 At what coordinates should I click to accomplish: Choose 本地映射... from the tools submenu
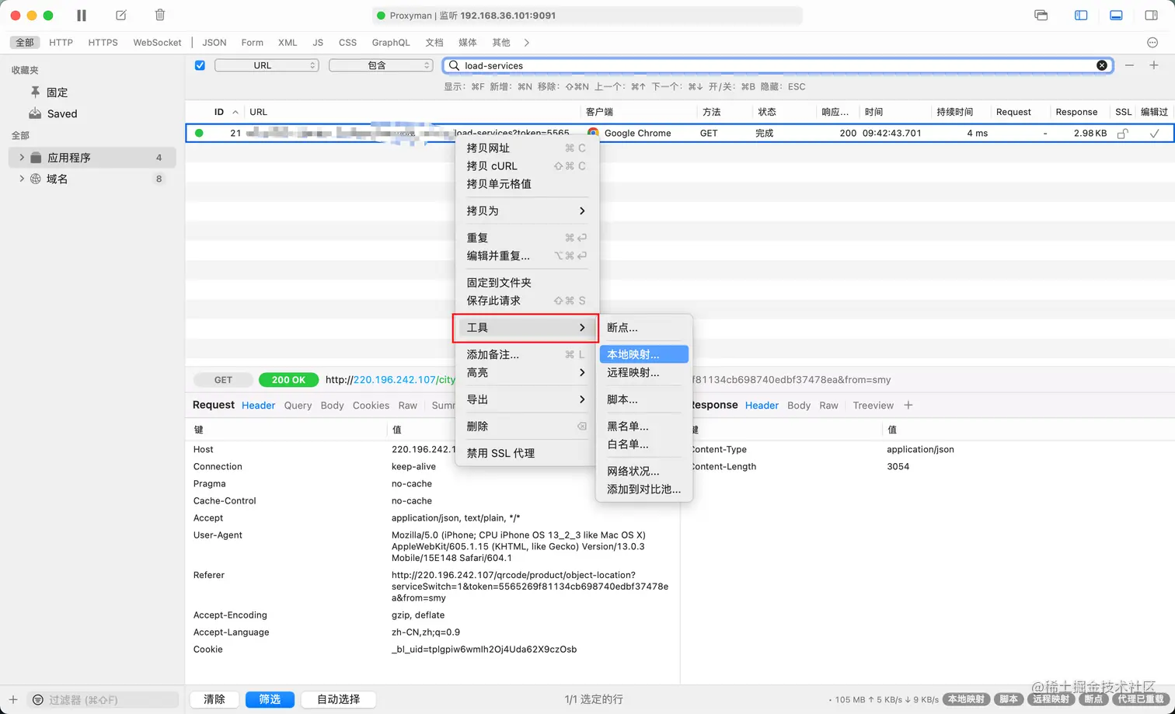pyautogui.click(x=644, y=354)
